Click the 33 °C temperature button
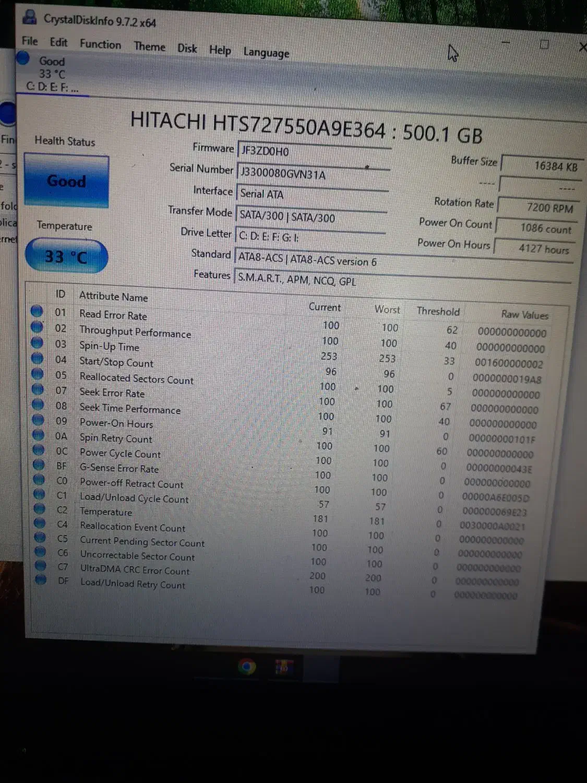587x783 pixels. pos(66,256)
